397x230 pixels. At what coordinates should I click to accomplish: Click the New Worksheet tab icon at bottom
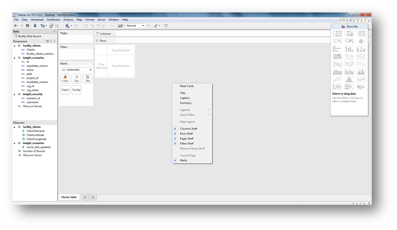[85, 197]
